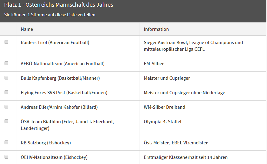Tick the ÖEHV-Nationalteam checkbox
The height and width of the screenshot is (164, 267).
(x=6, y=157)
